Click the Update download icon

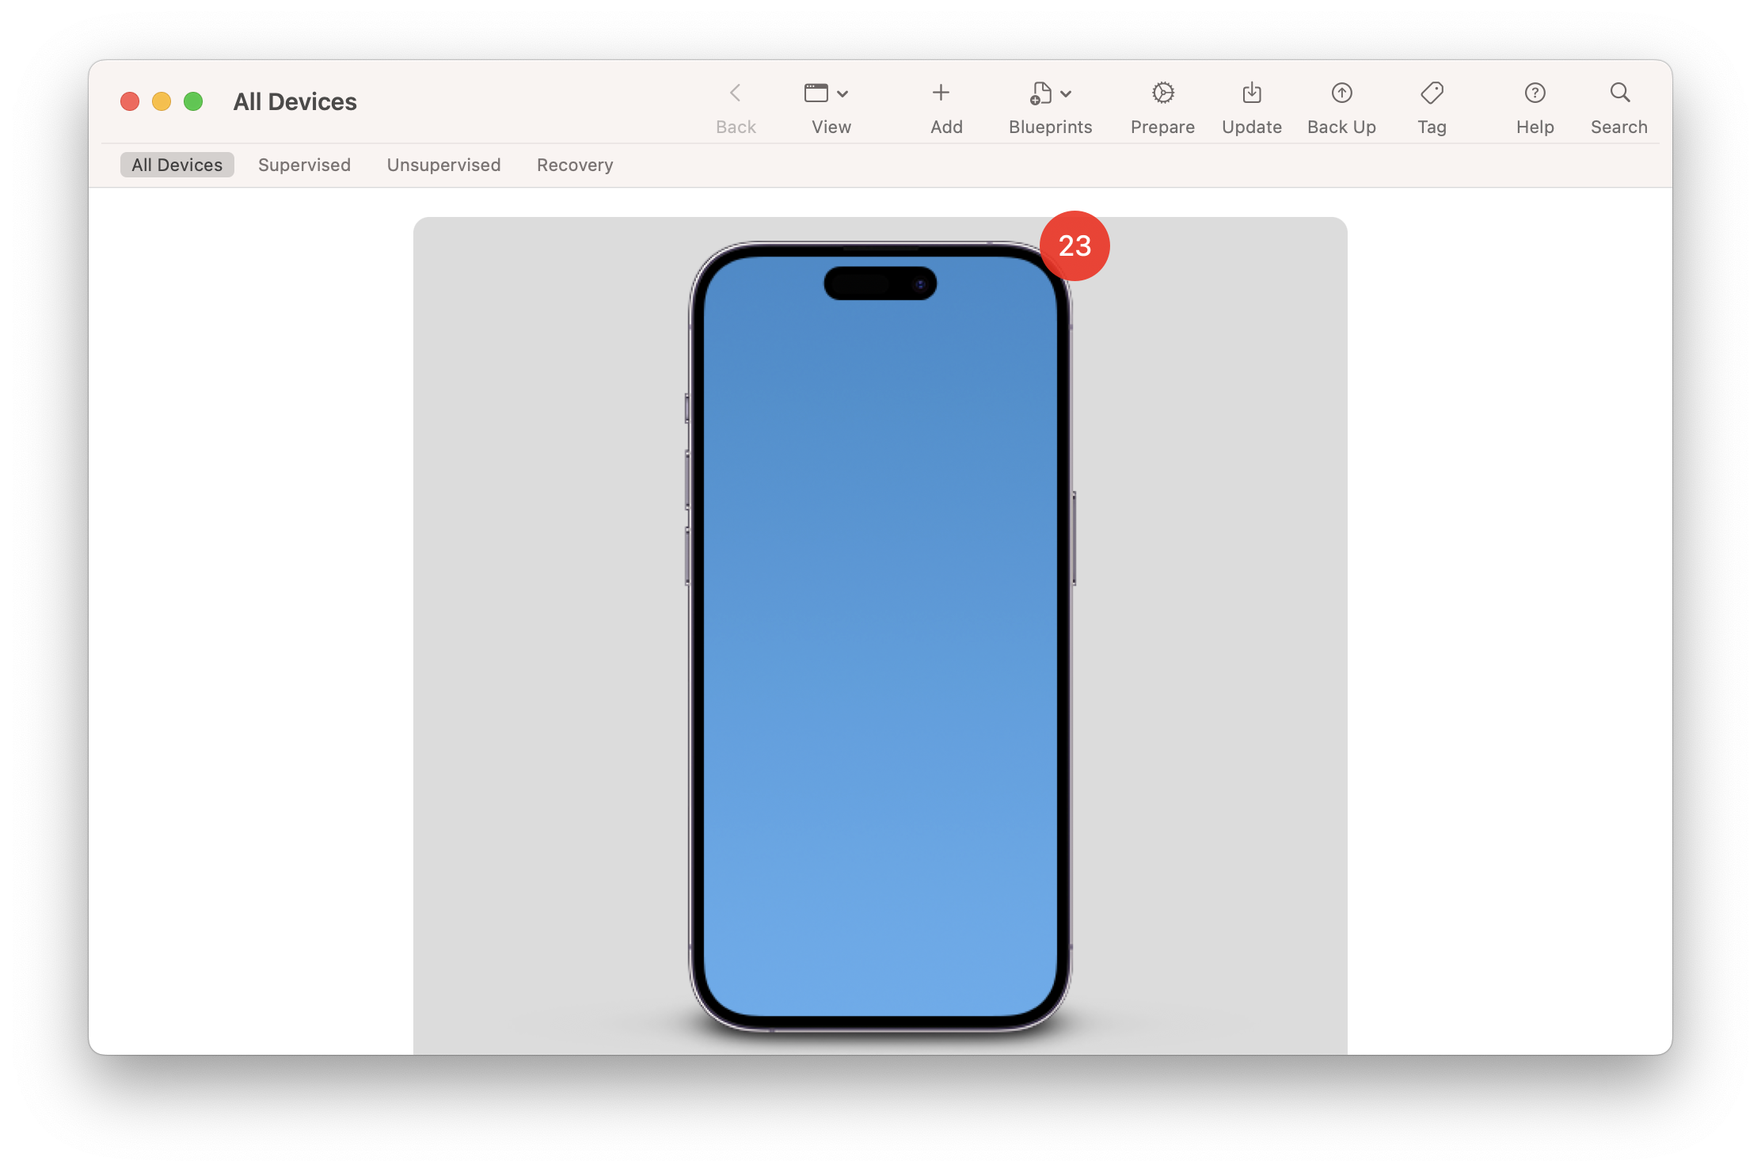click(1251, 93)
